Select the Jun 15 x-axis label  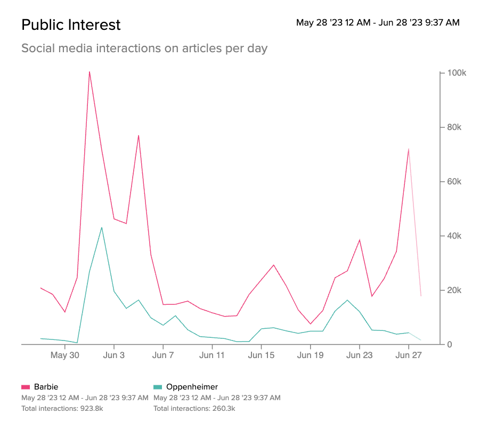coord(261,355)
